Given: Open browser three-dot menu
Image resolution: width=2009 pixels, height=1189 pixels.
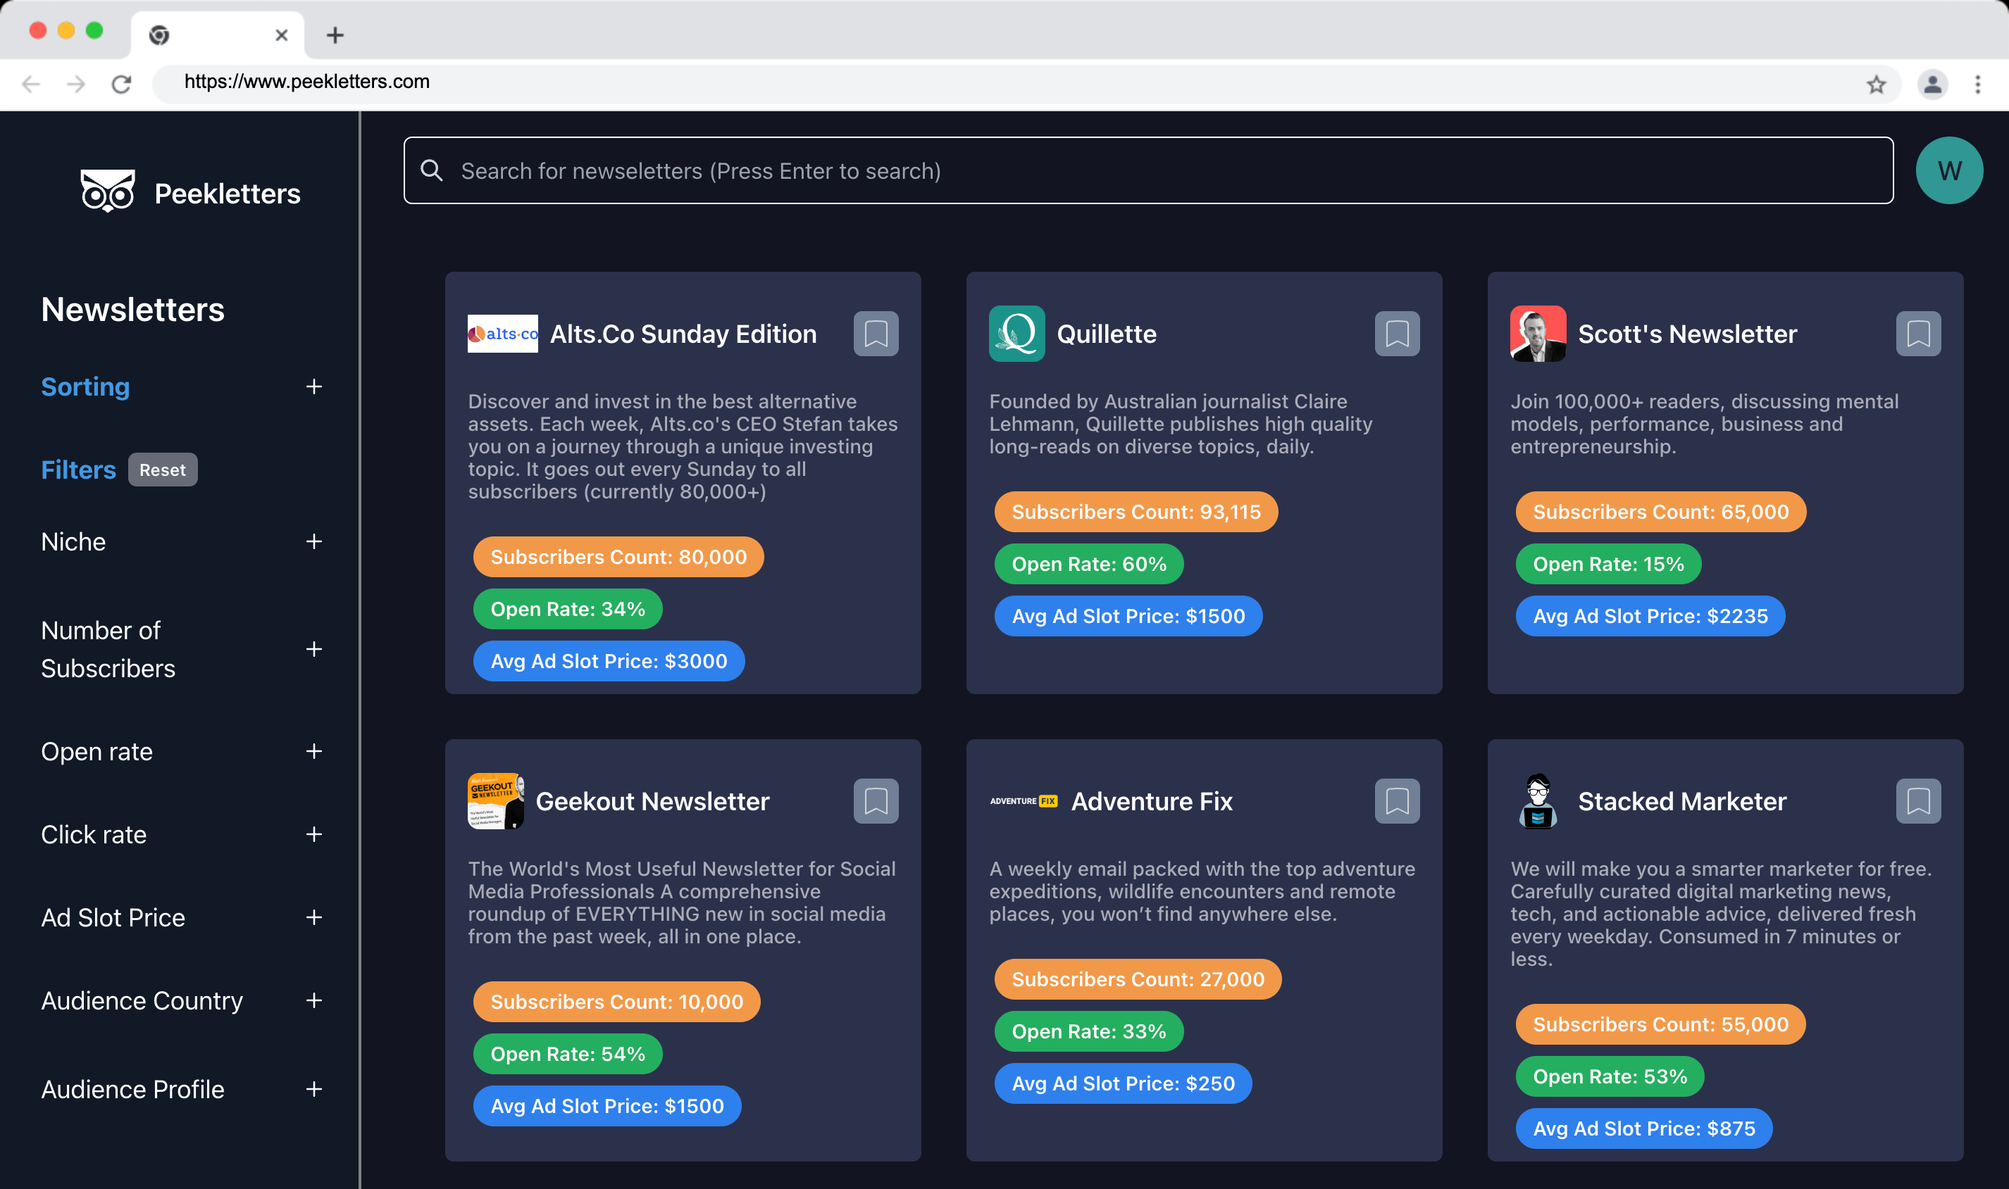Looking at the screenshot, I should (x=1978, y=83).
